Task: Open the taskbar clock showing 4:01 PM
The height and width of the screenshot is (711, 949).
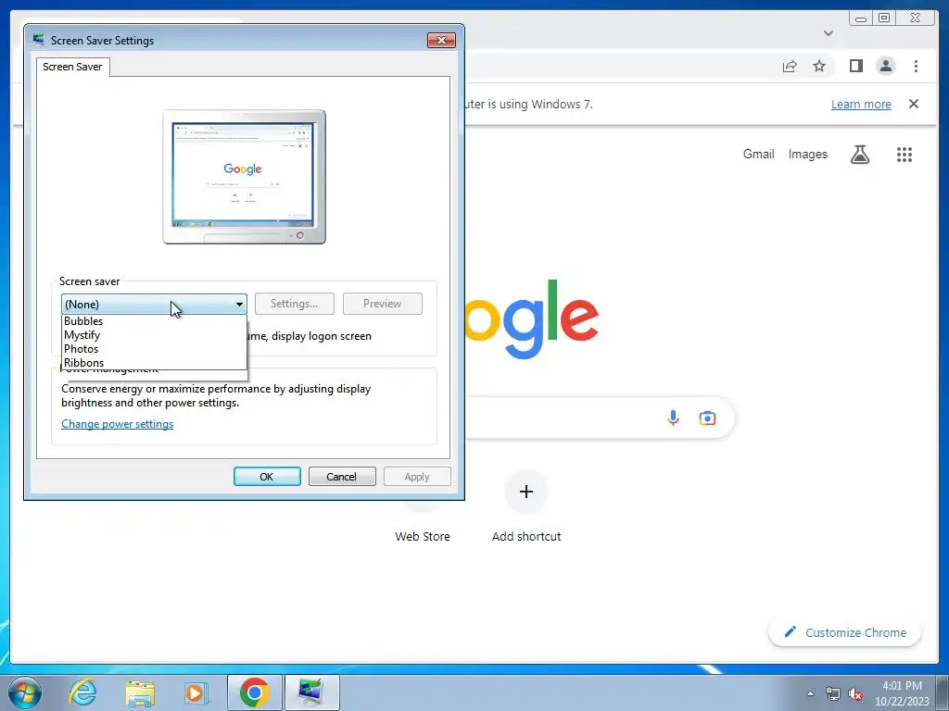Action: tap(902, 693)
